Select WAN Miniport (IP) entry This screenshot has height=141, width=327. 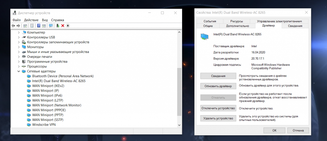(x=45, y=91)
